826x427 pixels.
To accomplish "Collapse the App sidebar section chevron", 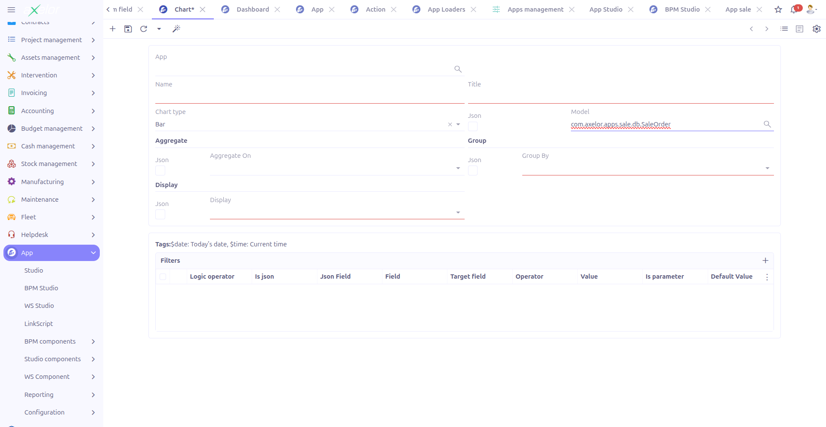I will click(93, 253).
